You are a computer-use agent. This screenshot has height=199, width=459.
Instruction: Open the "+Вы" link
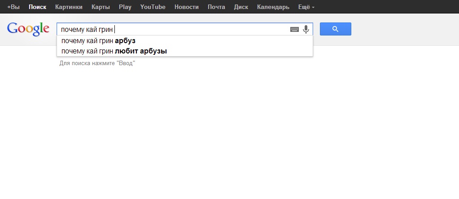click(x=13, y=7)
